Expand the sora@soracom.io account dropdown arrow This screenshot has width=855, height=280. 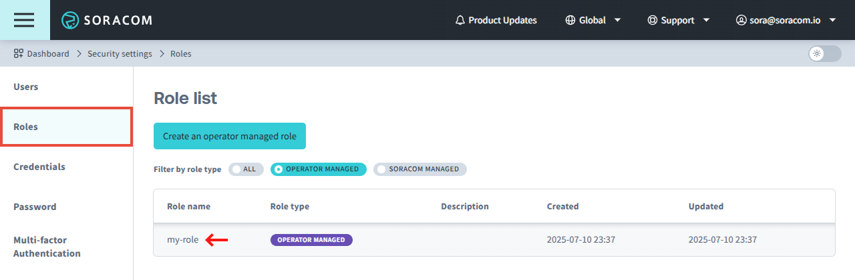(x=832, y=20)
